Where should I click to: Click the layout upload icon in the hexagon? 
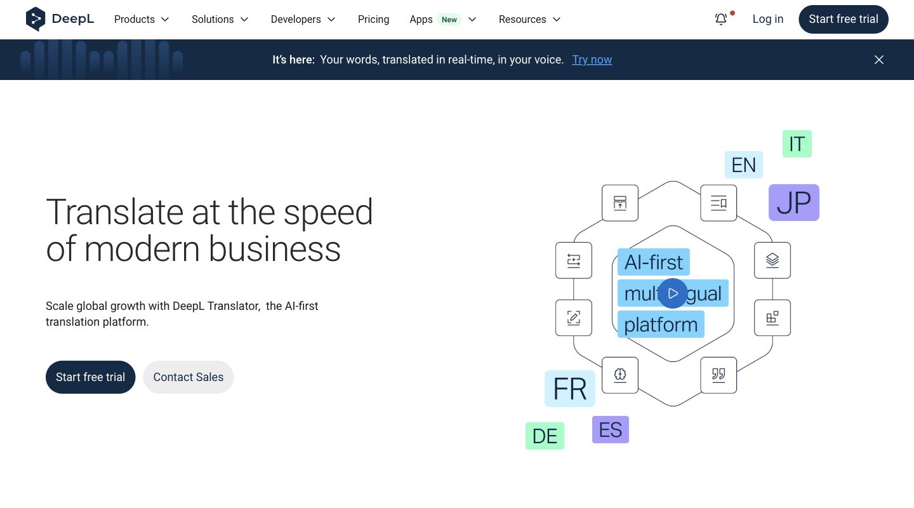tap(620, 203)
